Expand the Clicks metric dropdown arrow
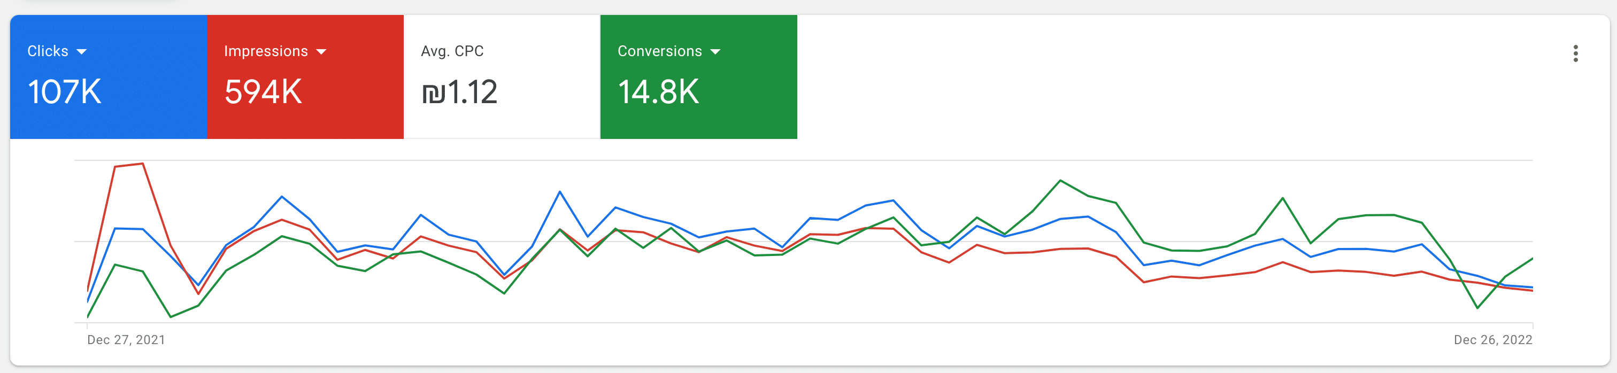 [x=82, y=52]
